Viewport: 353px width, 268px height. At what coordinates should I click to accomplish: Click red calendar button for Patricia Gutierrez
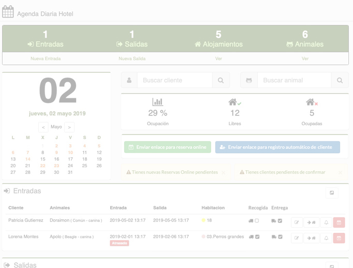click(339, 222)
